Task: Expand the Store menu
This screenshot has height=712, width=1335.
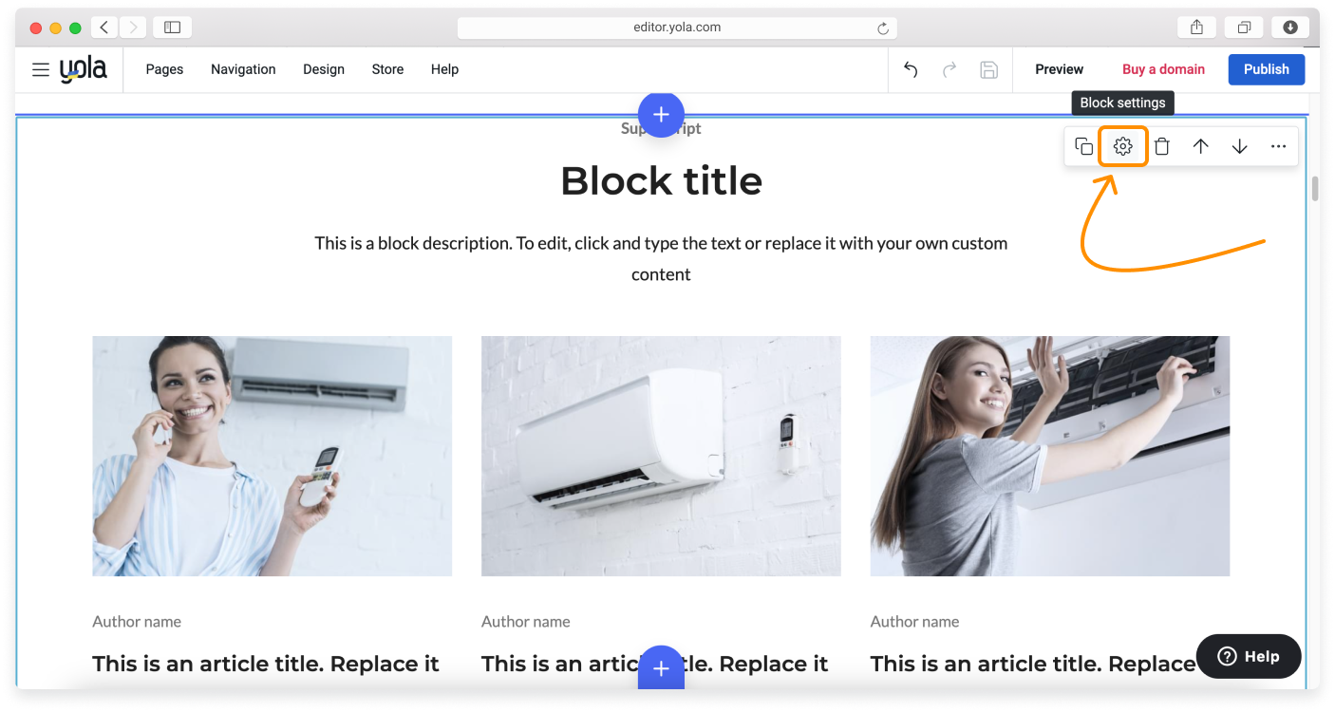Action: [387, 69]
